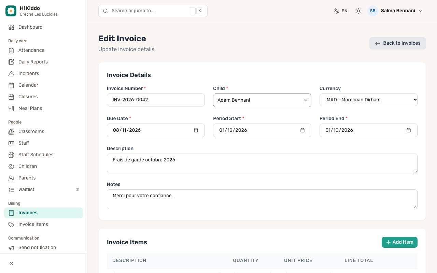Screen dimensions: 437x273
Task: Click the SB user avatar
Action: (x=373, y=11)
